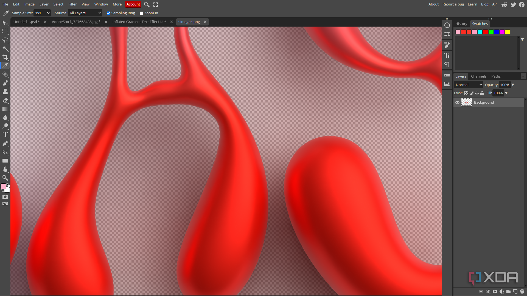Image resolution: width=527 pixels, height=296 pixels.
Task: Select the Clone Stamp tool
Action: tap(5, 92)
